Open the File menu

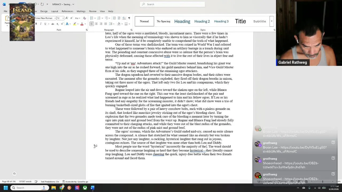pos(5,11)
